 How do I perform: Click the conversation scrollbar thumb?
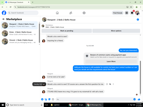140,77
